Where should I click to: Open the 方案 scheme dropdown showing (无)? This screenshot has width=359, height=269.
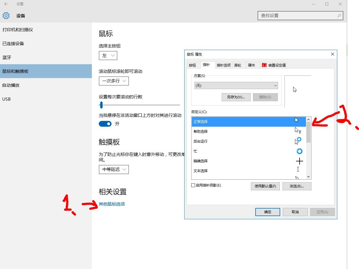[236, 85]
